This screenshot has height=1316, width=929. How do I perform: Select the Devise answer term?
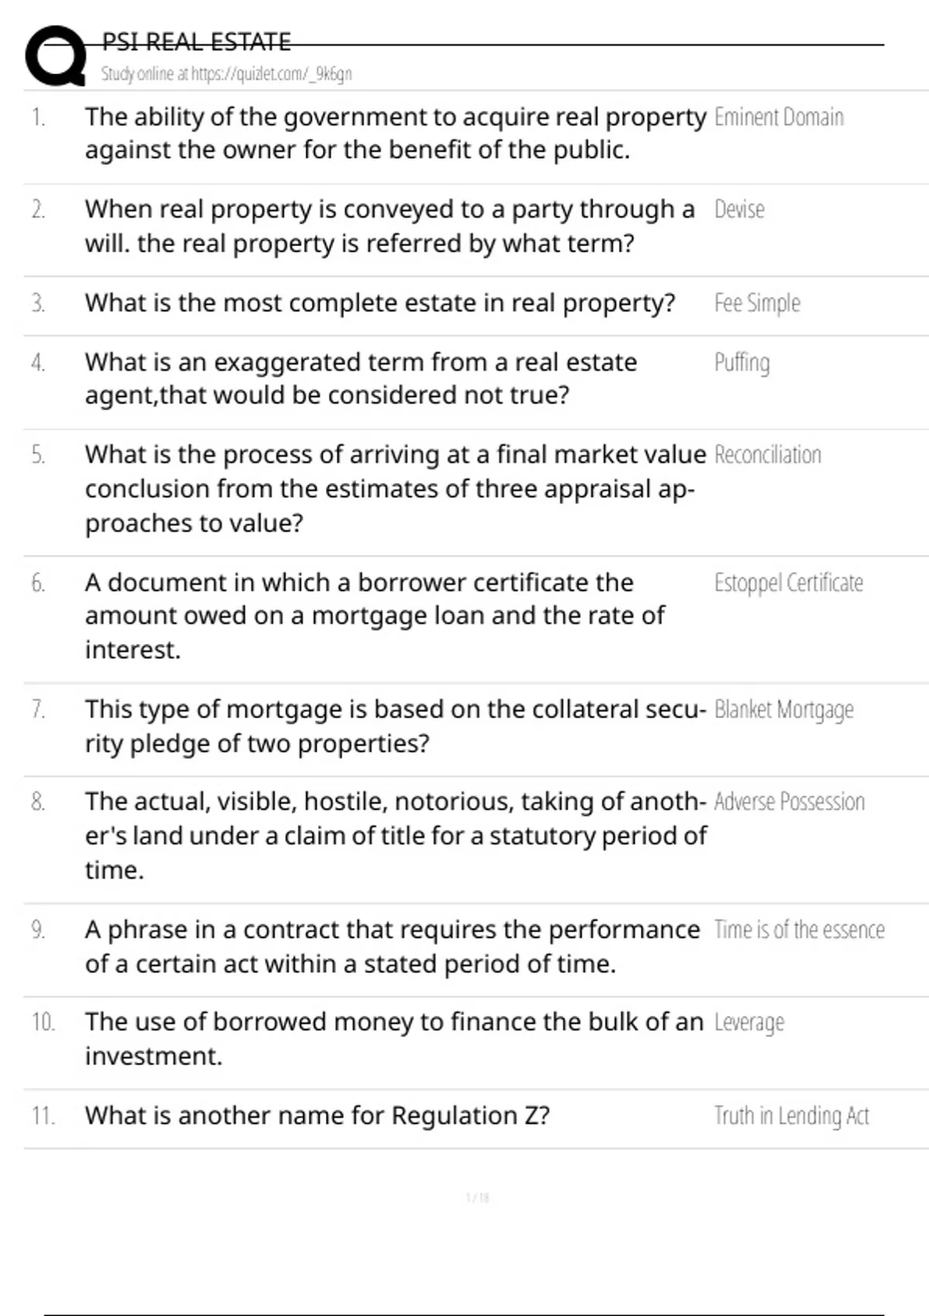point(739,209)
